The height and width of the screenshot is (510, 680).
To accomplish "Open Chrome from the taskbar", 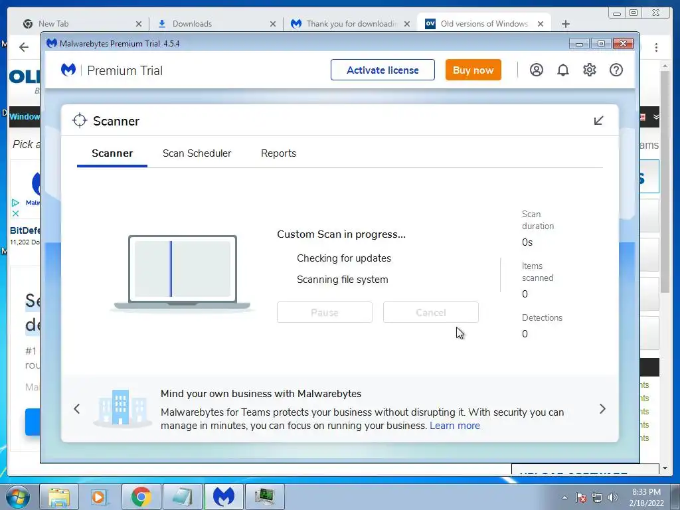I will tap(141, 497).
